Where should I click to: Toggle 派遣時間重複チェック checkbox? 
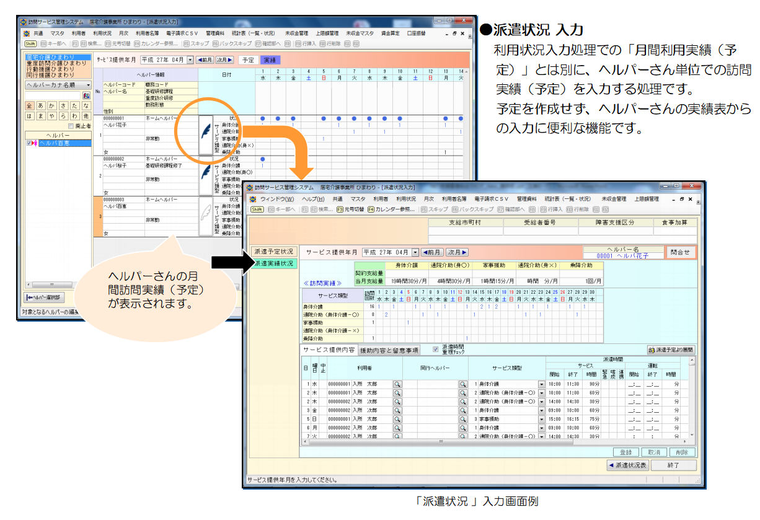435,349
